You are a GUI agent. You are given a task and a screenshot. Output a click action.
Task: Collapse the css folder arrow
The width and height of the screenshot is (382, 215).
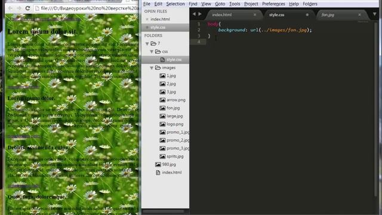click(152, 52)
